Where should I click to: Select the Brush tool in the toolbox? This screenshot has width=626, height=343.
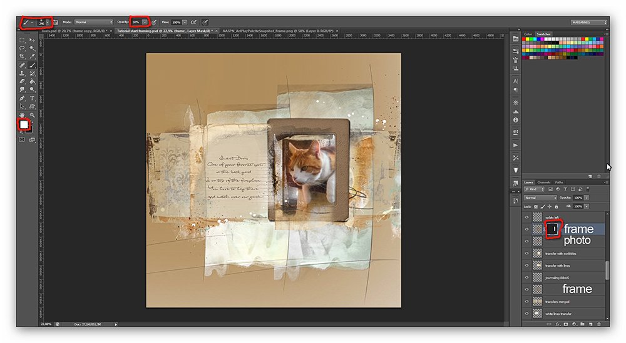32,65
